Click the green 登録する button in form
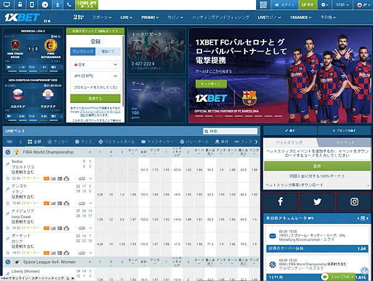This screenshot has width=373, height=281. [95, 98]
